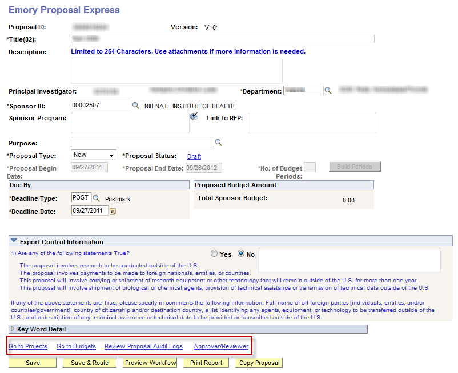
Task: Click the Preview Workflow button
Action: point(150,363)
